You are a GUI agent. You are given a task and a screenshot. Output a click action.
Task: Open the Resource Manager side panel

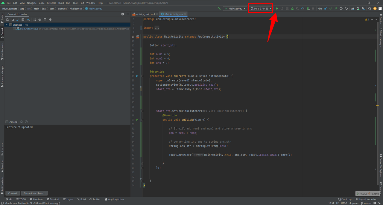[2, 76]
